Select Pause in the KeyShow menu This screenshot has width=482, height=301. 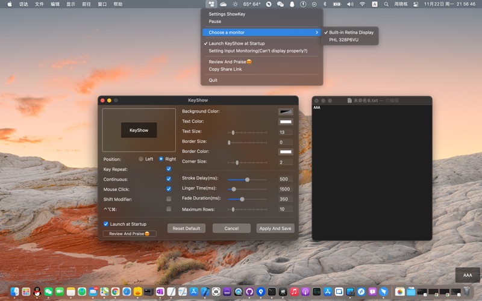click(x=262, y=21)
